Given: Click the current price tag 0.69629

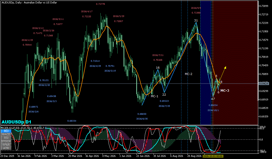Looking at the screenshot, I should [264, 83].
